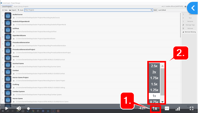Click the project list vertical scrollbar
The width and height of the screenshot is (198, 113).
tap(180, 25)
